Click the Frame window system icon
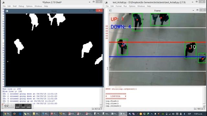This screenshot has width=207, height=116. click(x=110, y=11)
